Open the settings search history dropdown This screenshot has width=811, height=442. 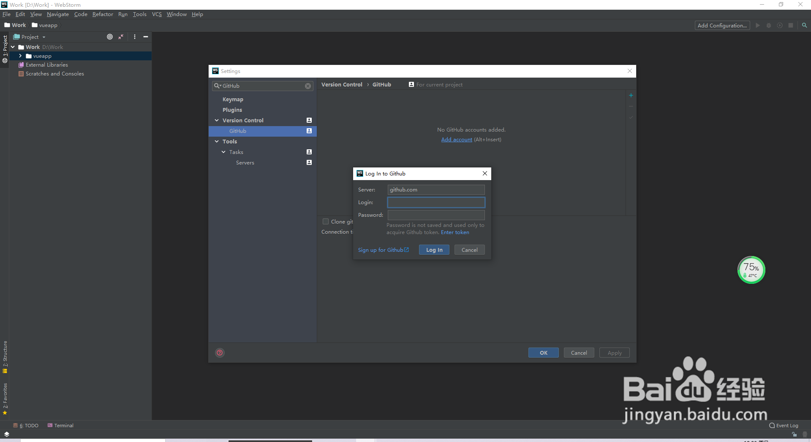(220, 86)
